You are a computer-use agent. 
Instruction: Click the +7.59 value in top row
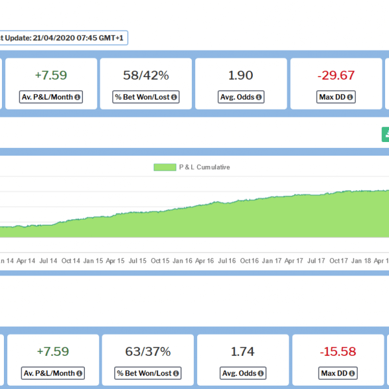tap(51, 75)
